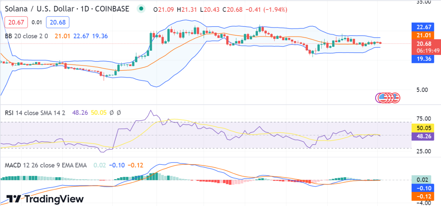441x206 pixels.
Task: Click the orange -0.12 signal scale label
Action: 424,196
